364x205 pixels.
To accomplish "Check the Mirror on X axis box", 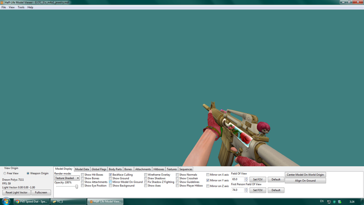I will pyautogui.click(x=208, y=175).
